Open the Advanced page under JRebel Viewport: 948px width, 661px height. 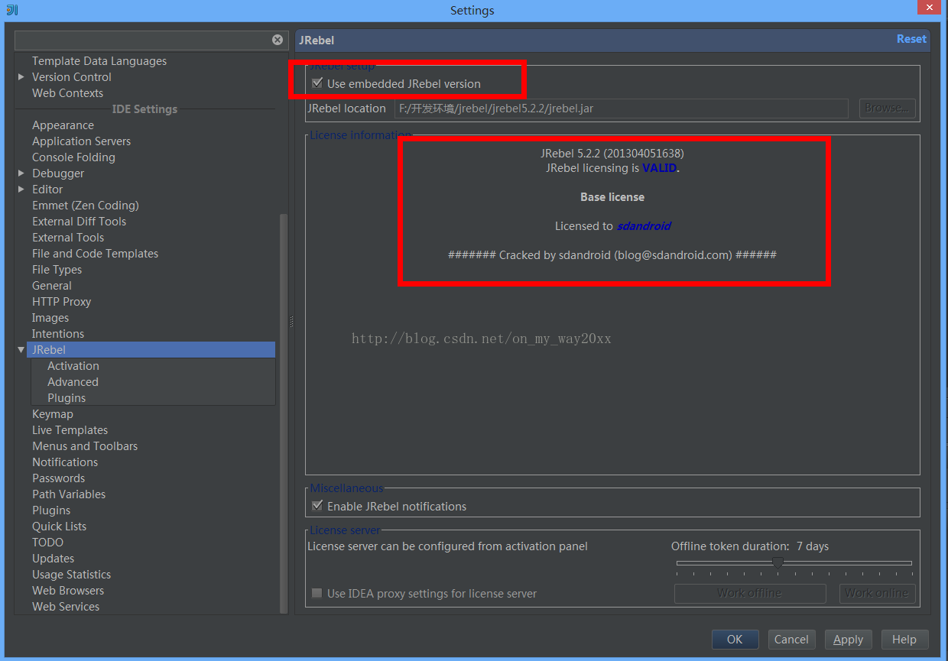(x=73, y=382)
